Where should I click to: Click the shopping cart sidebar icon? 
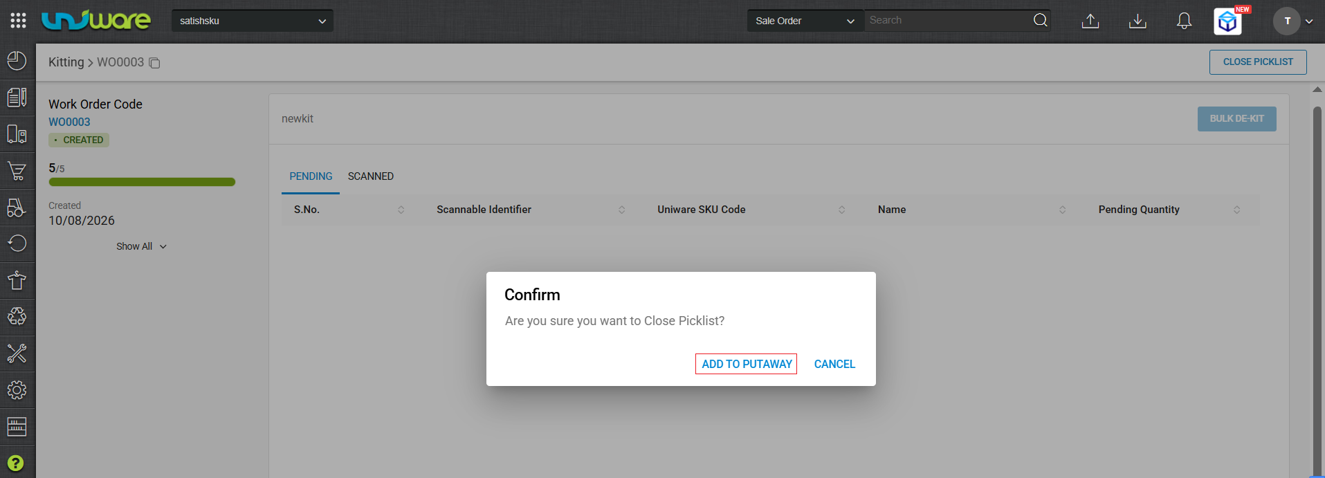(x=17, y=170)
